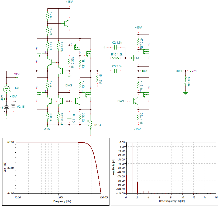Click resistor R12 33k
This screenshot has height=207, width=220.
pos(69,61)
